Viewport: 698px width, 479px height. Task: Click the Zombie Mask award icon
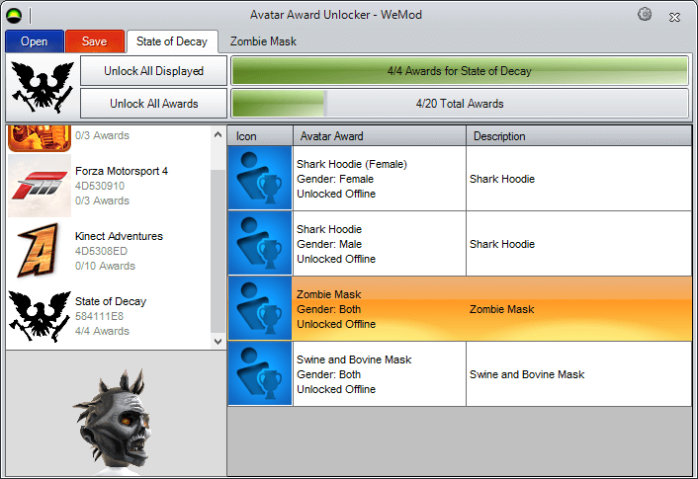(260, 309)
